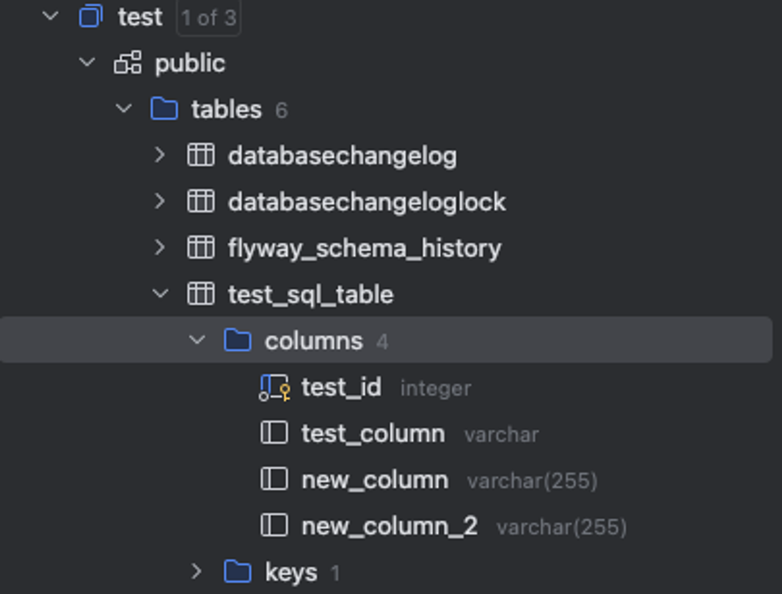Click the test_id primary key column icon
Screen dimensions: 782x594
coord(274,388)
